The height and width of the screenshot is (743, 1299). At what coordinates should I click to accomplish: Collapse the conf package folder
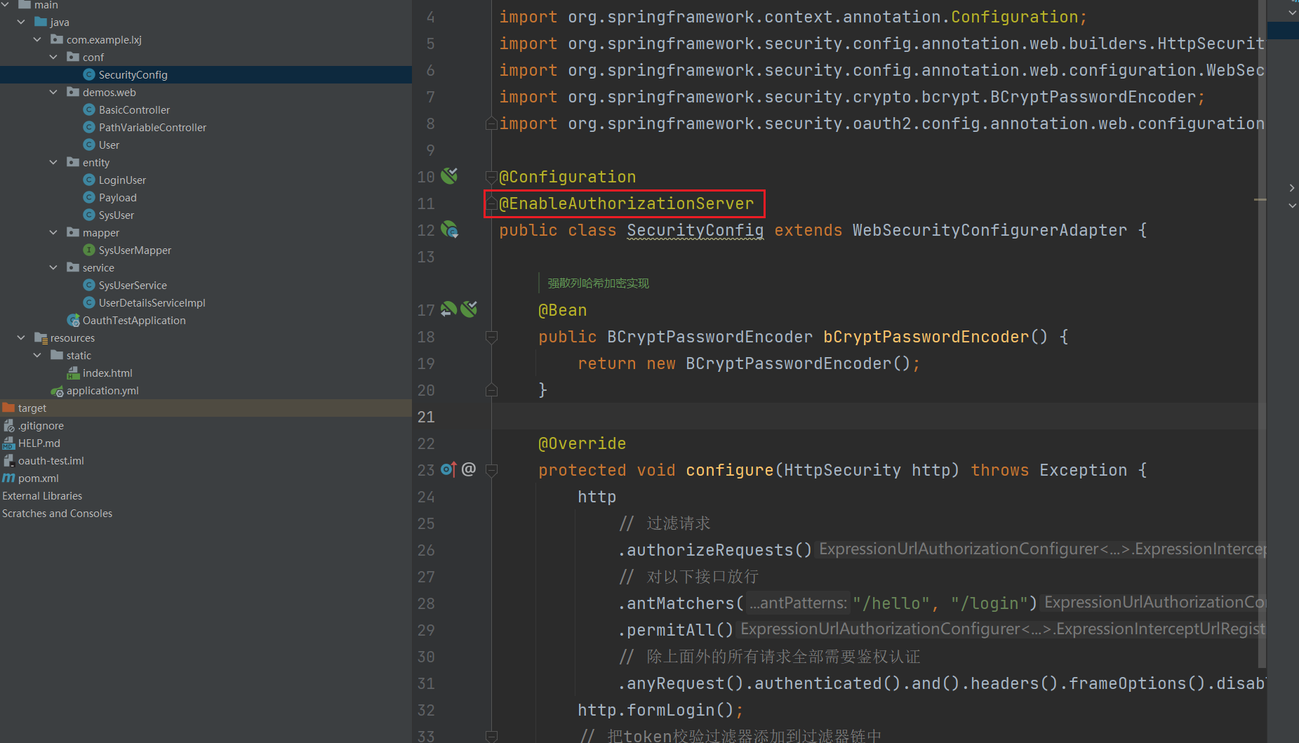tap(53, 57)
